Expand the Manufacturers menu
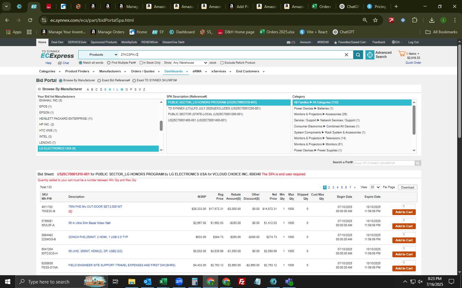Image resolution: width=462 pixels, height=288 pixels. (x=112, y=71)
